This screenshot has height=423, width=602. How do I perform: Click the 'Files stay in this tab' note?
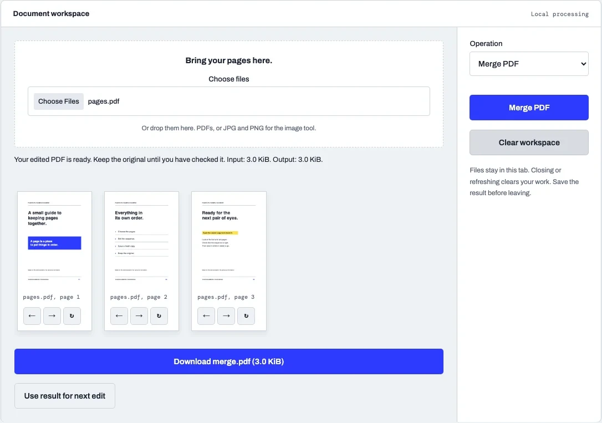(524, 181)
